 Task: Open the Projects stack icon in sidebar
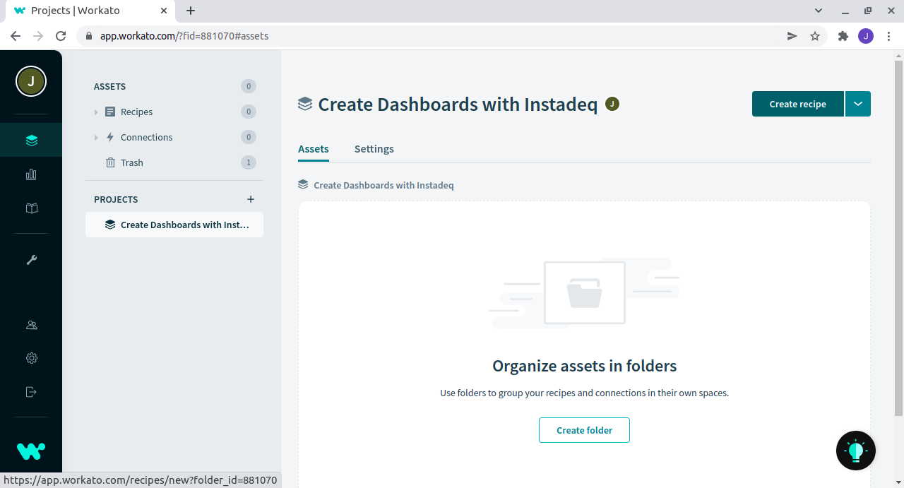(x=31, y=141)
